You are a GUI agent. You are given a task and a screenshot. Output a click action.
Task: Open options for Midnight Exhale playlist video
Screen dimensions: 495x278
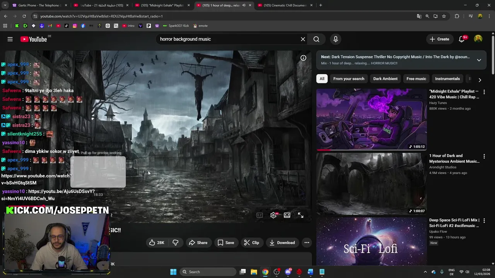[x=484, y=92]
